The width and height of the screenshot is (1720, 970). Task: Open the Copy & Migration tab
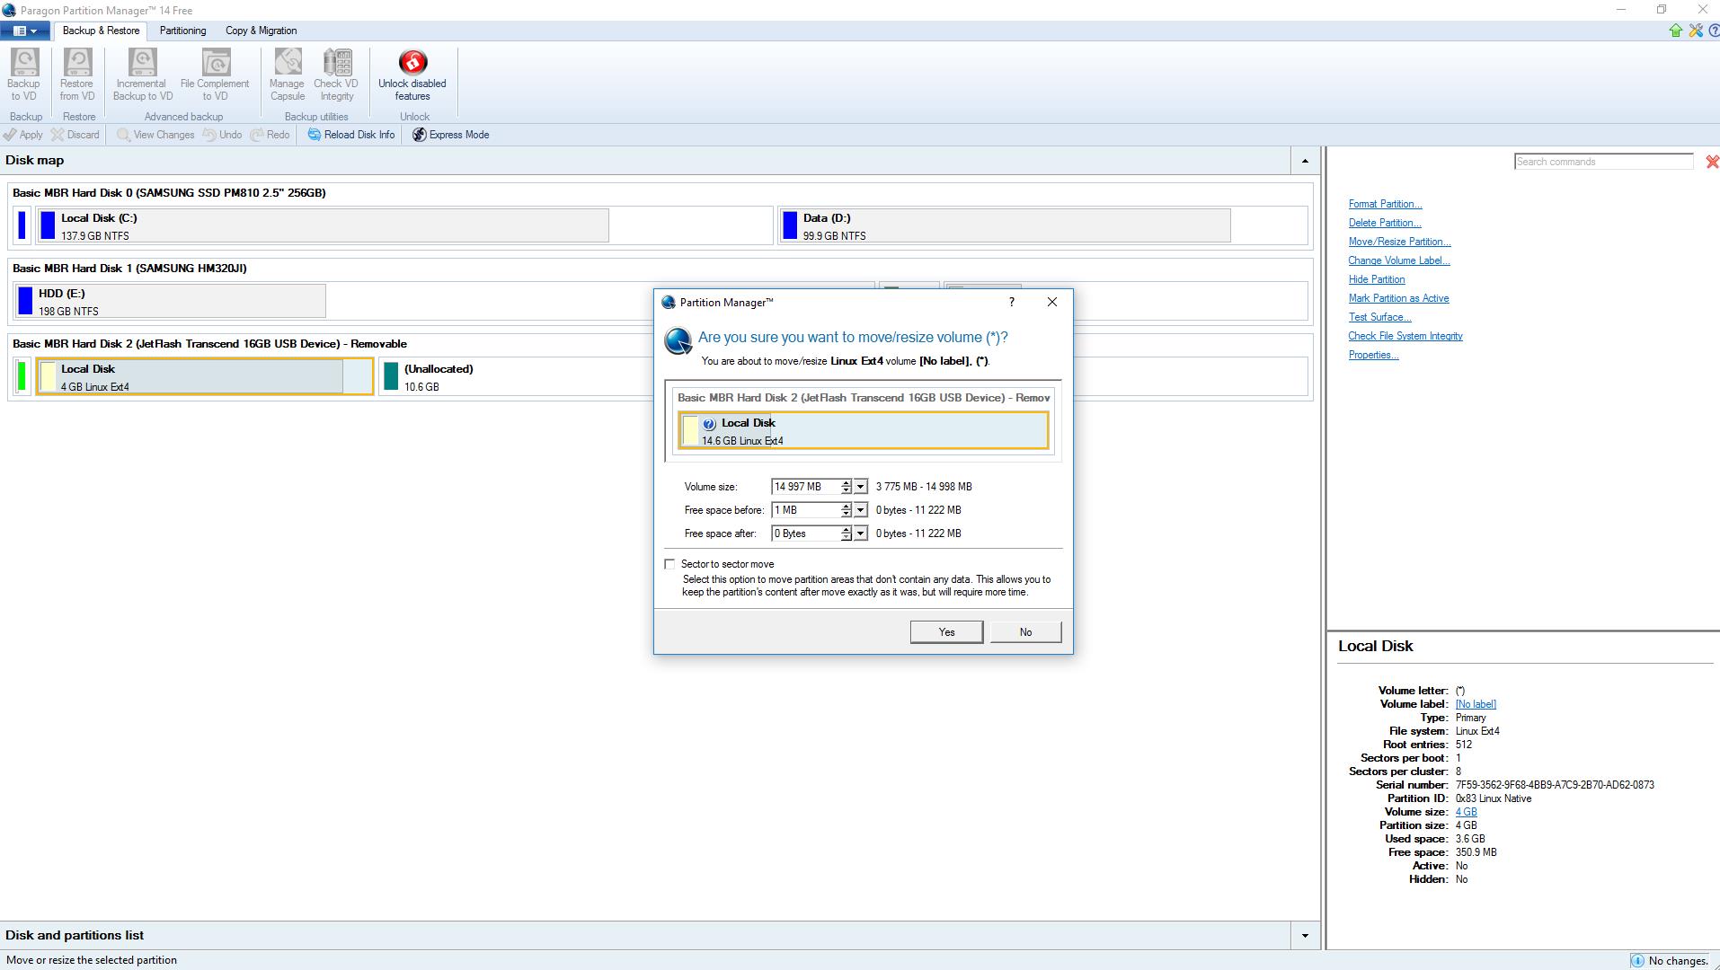pos(261,31)
